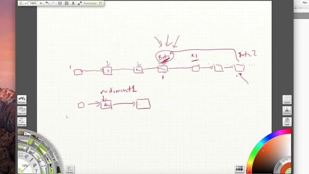The image size is (309, 174).
Task: Click the green close icon beside Purchase
Action: 100,3
